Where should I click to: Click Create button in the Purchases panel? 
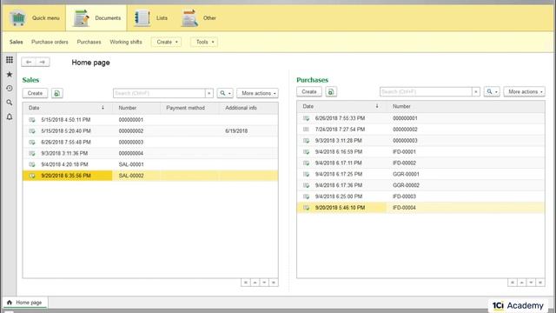tap(309, 91)
